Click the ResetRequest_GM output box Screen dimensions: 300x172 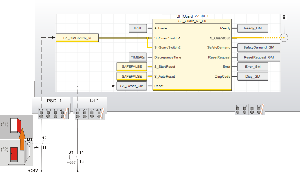[x=259, y=57]
